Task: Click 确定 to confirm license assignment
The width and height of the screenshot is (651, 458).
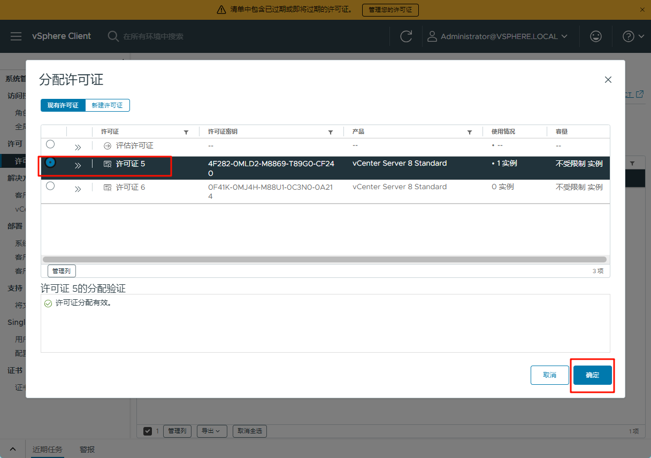Action: tap(593, 375)
